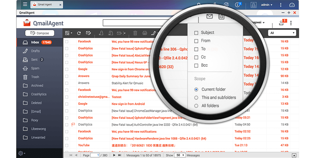The image size is (316, 158).
Task: Tick checkbox for Stability Alert for Qmusic row
Action: (x=67, y=83)
